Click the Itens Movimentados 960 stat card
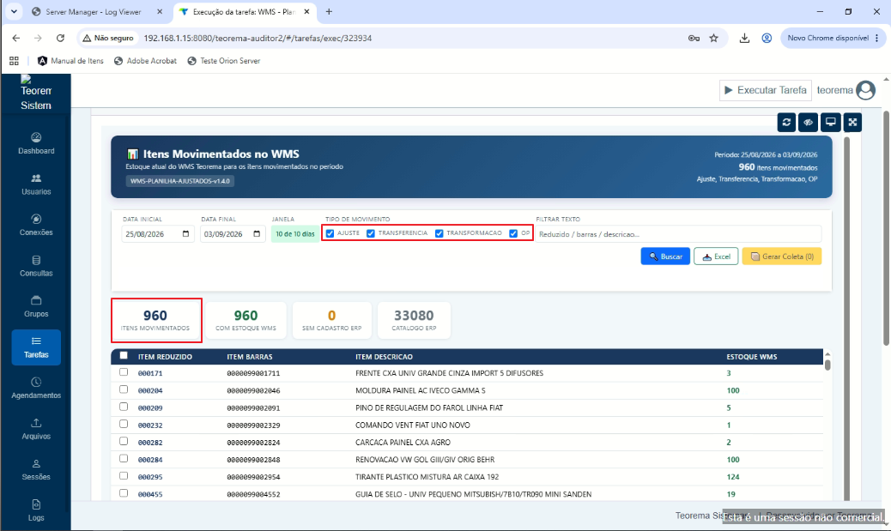Screen dimensions: 891x531 (155, 321)
